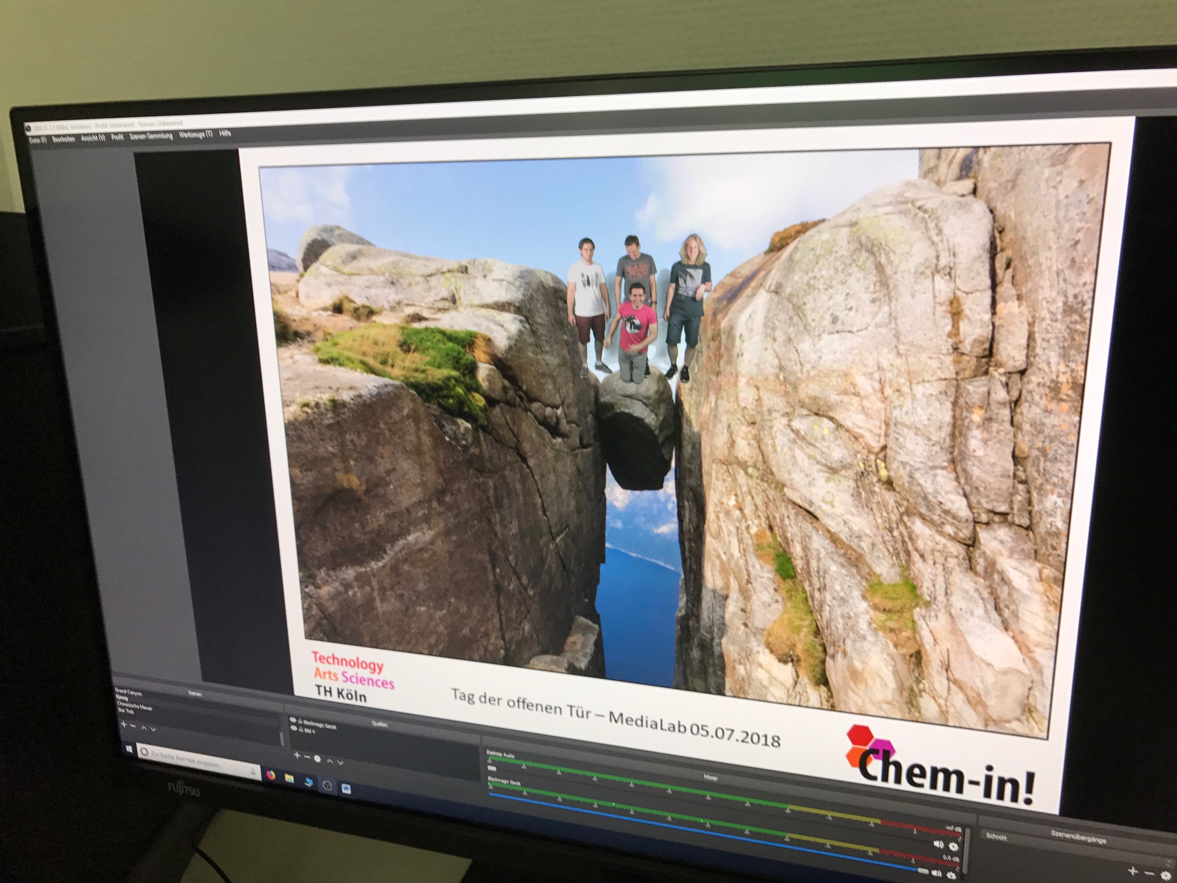Image resolution: width=1177 pixels, height=883 pixels.
Task: Open the Werkzeuge menu
Action: click(x=196, y=134)
